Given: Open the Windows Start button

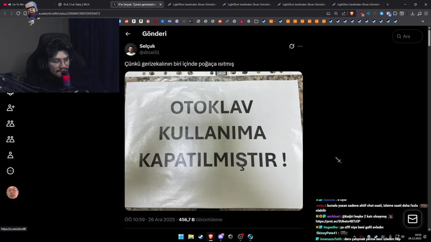Looking at the screenshot, I should point(181,237).
